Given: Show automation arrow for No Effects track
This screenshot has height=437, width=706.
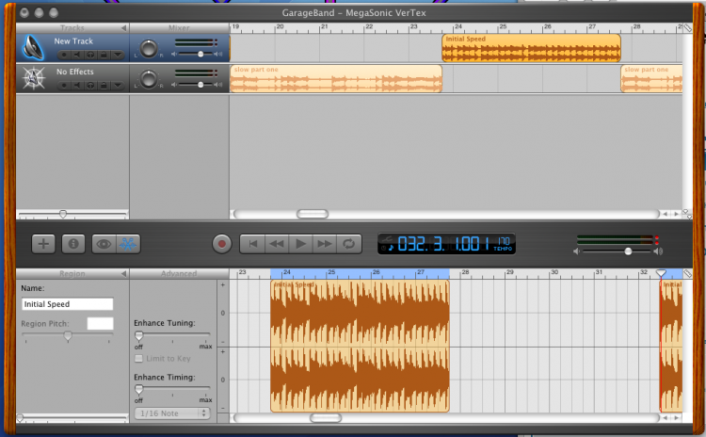Looking at the screenshot, I should [x=117, y=85].
